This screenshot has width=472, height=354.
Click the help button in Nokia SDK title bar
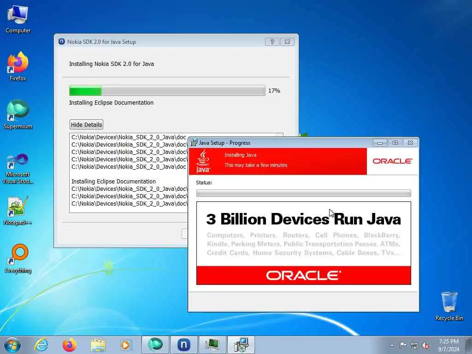click(x=272, y=41)
